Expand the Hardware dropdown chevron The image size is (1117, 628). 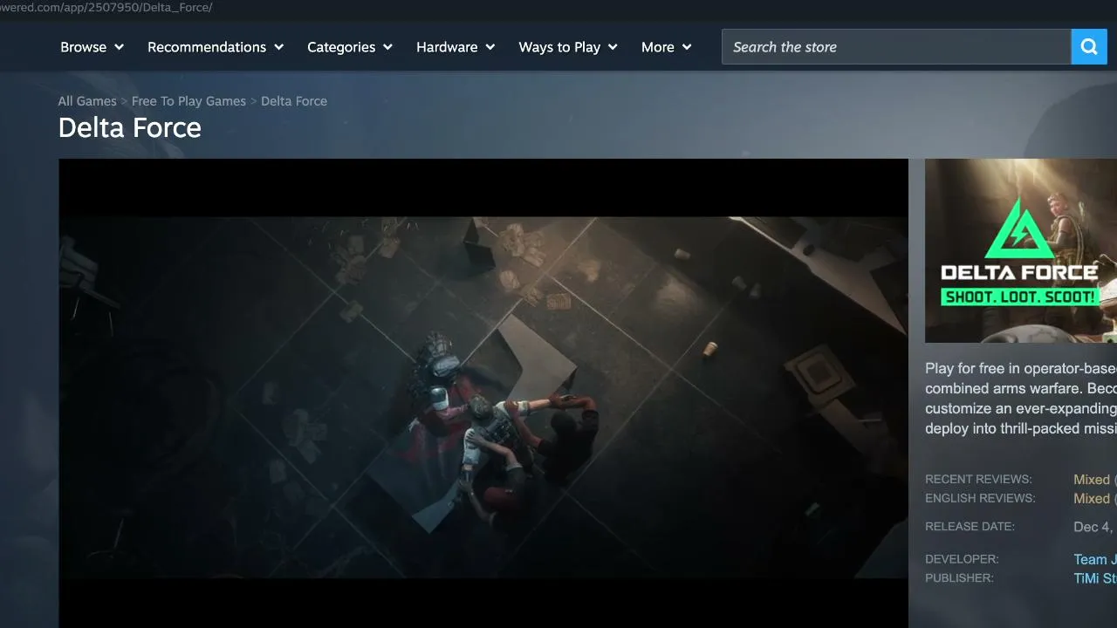(x=490, y=47)
